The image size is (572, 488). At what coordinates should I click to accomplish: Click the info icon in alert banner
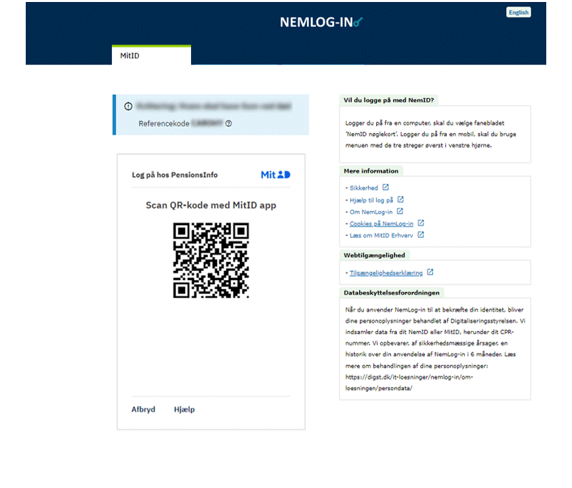128,106
